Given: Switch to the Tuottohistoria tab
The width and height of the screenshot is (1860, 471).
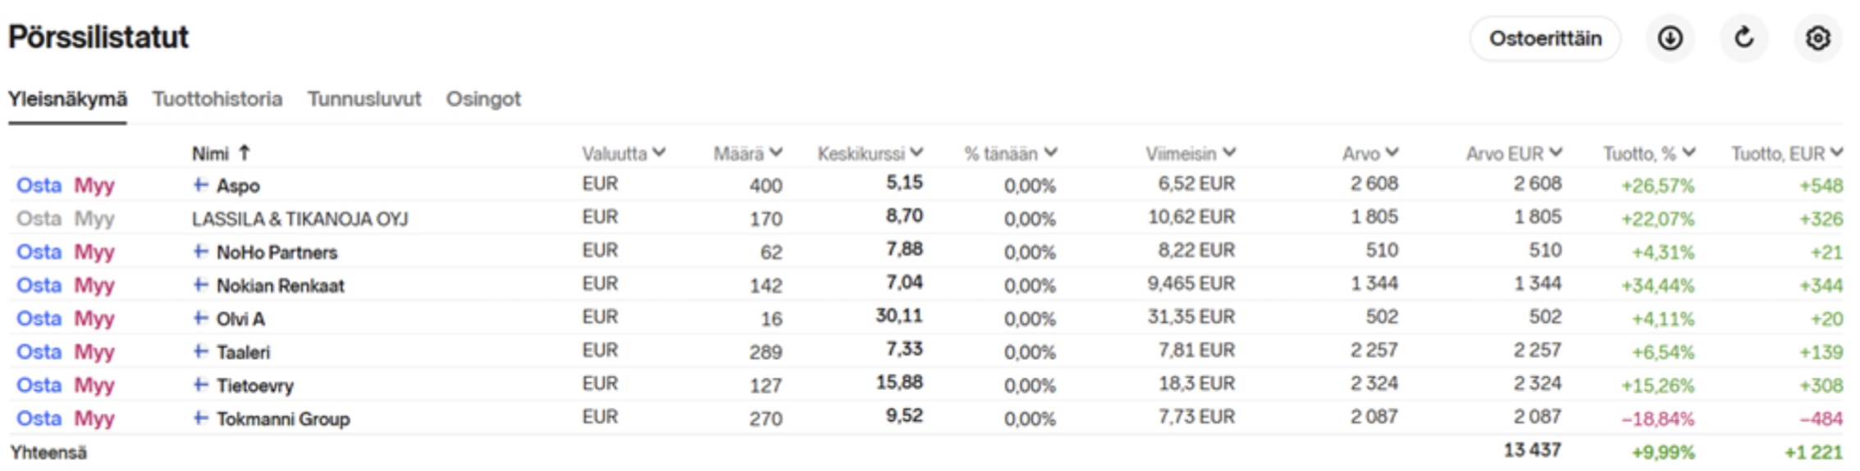Looking at the screenshot, I should pyautogui.click(x=217, y=99).
